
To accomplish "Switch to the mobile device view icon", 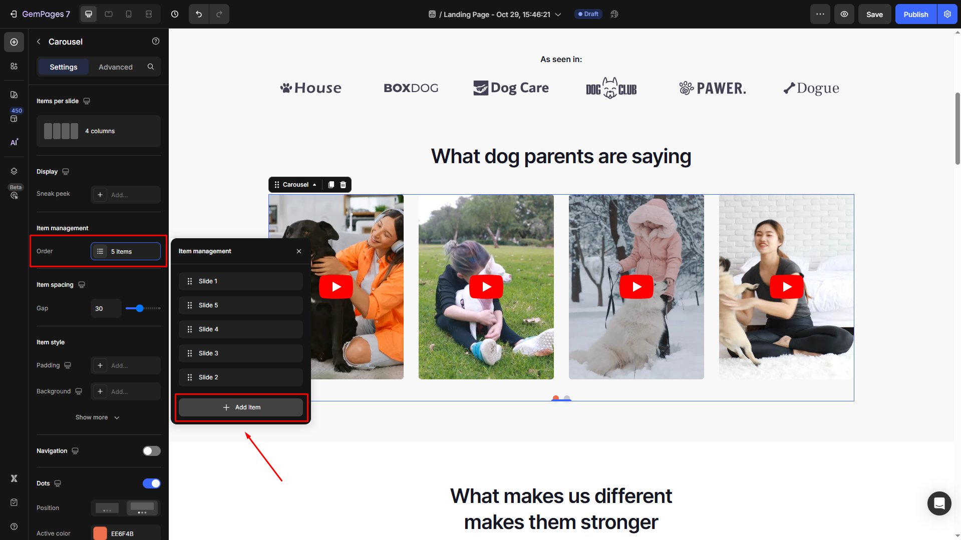I will [x=129, y=14].
